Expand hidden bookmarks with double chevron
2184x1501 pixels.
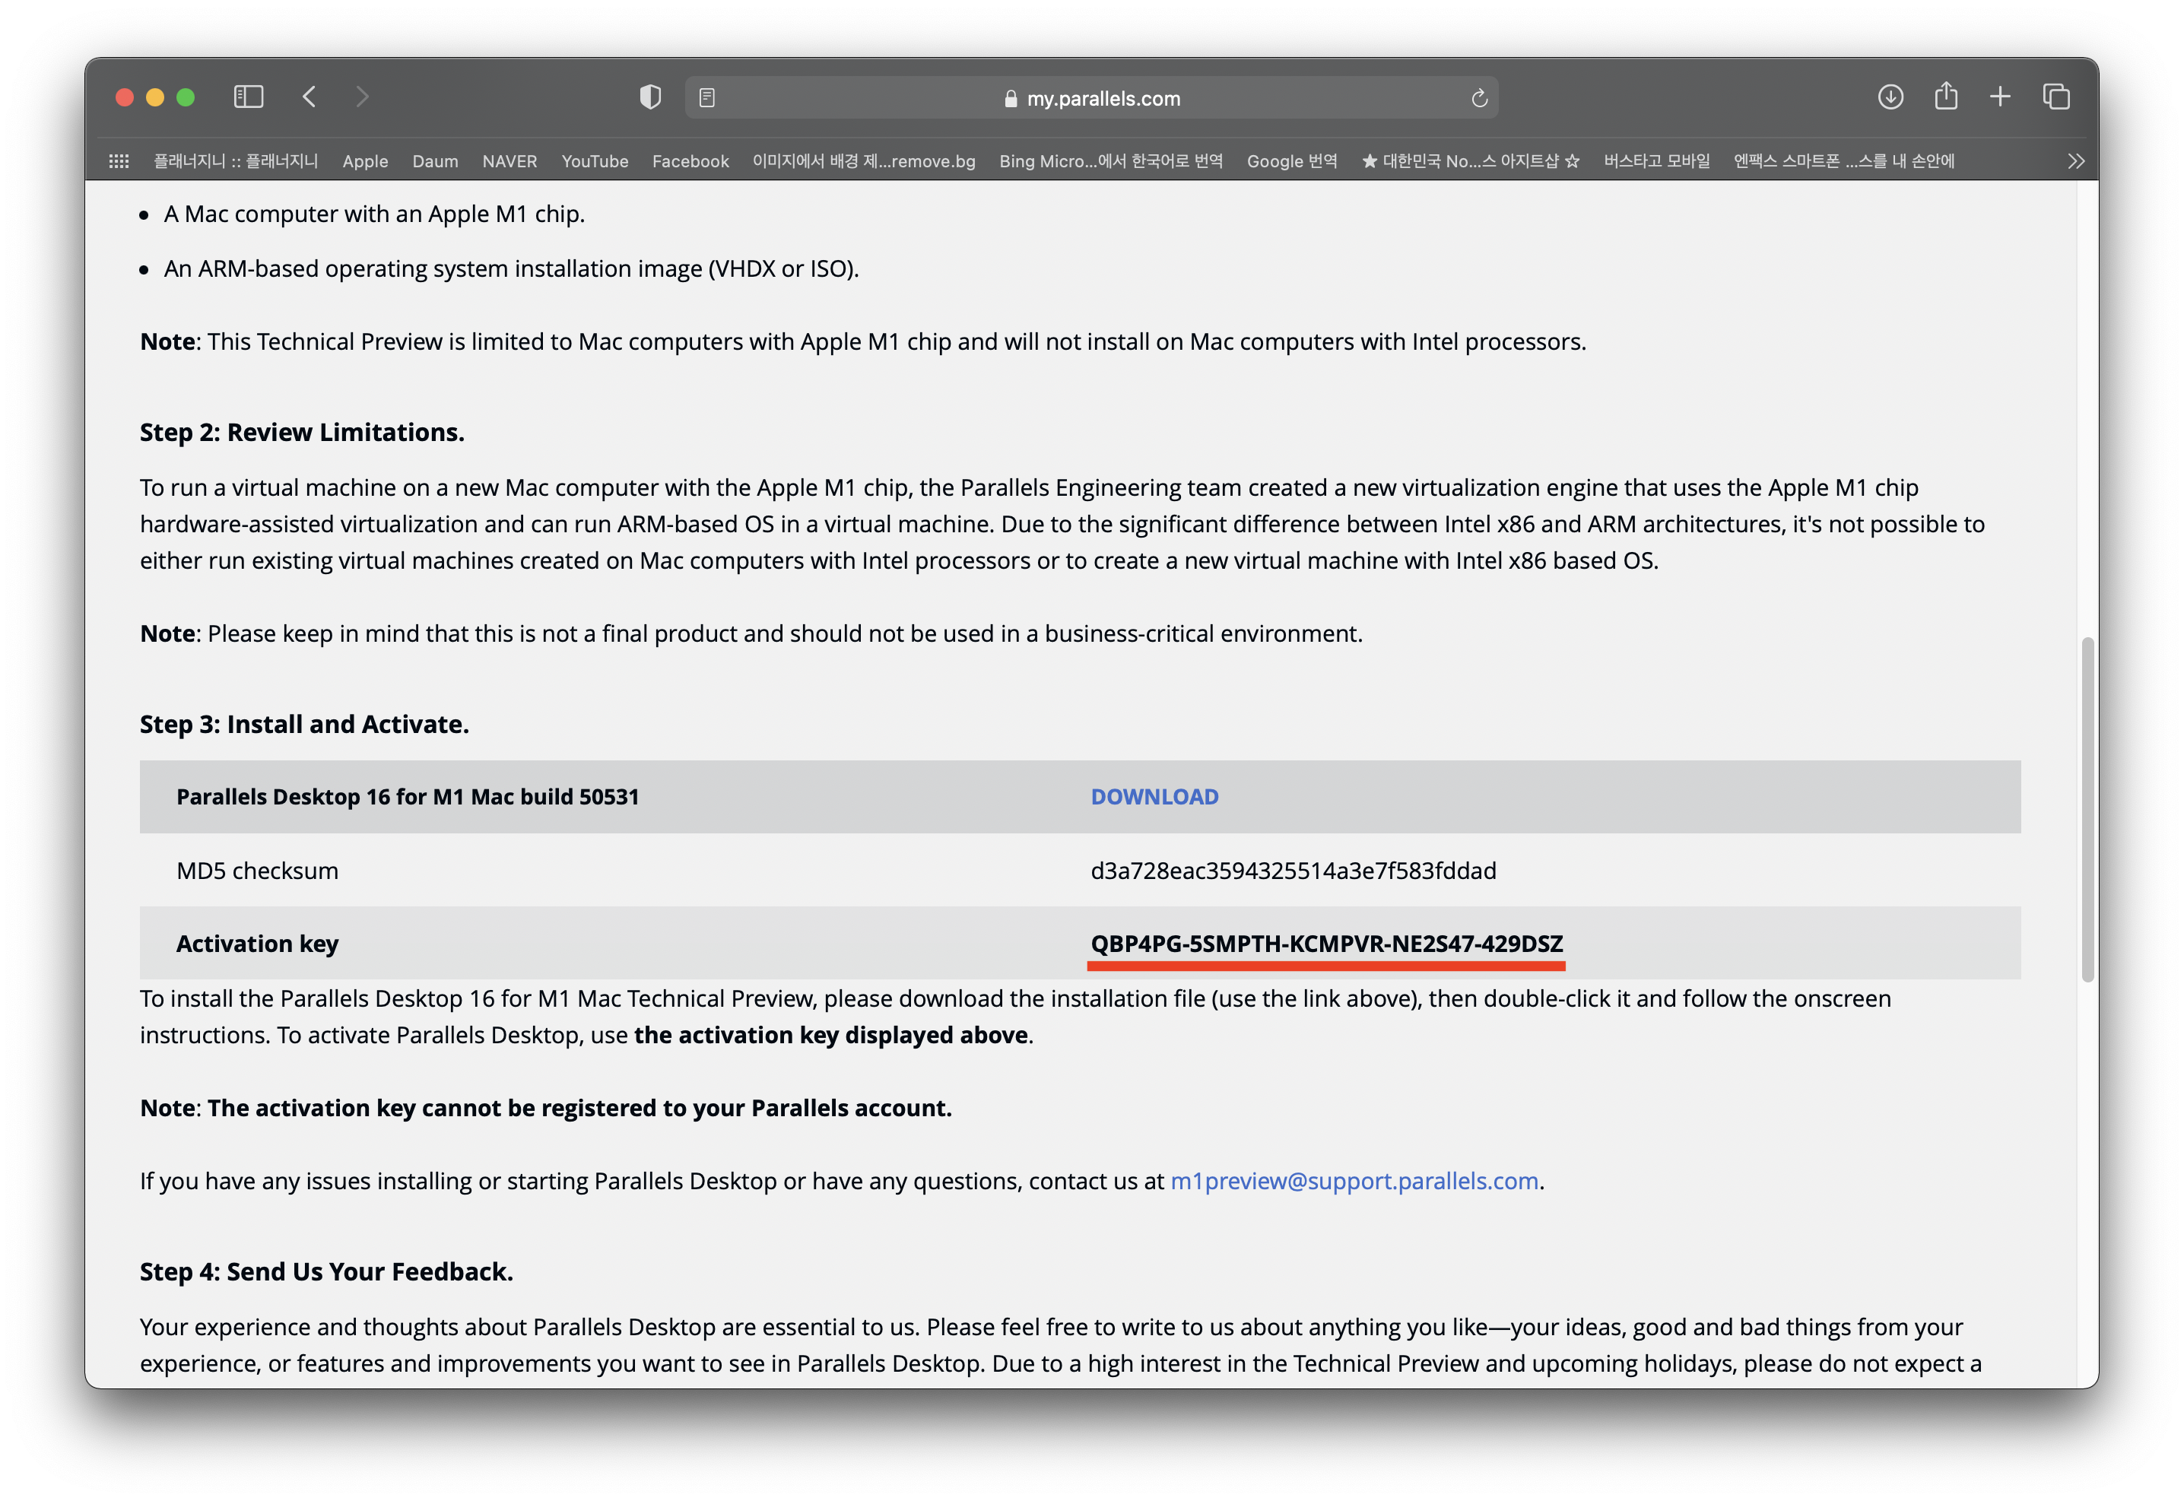click(x=2076, y=161)
